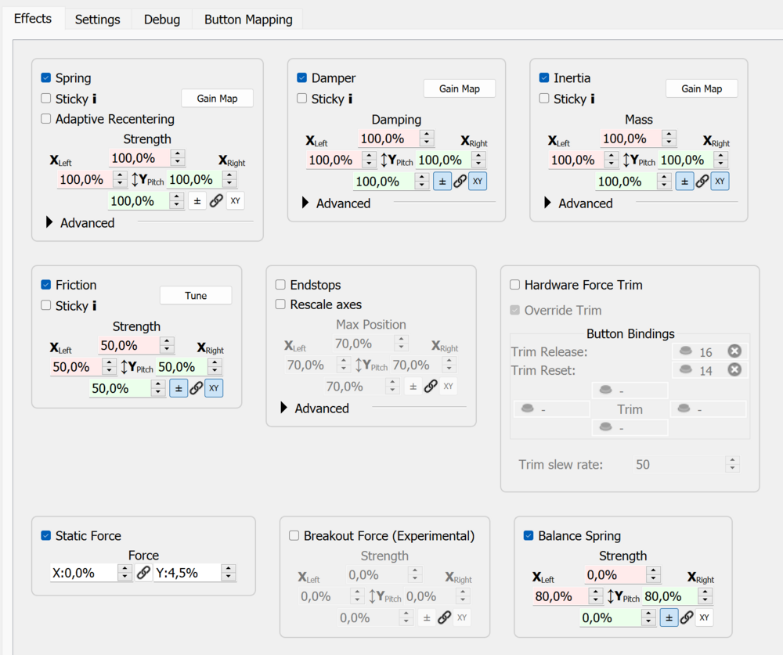Toggle the XY button in Damper panel

[x=478, y=182]
